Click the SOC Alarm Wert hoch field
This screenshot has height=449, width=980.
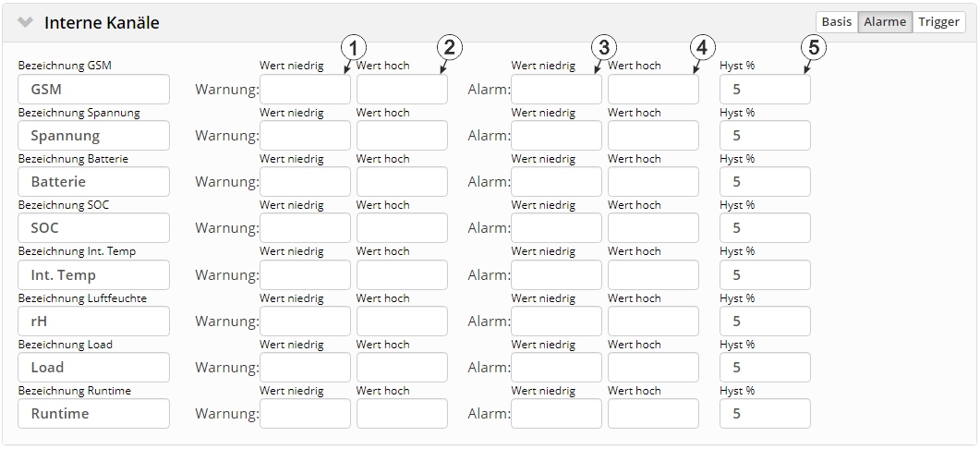[653, 228]
